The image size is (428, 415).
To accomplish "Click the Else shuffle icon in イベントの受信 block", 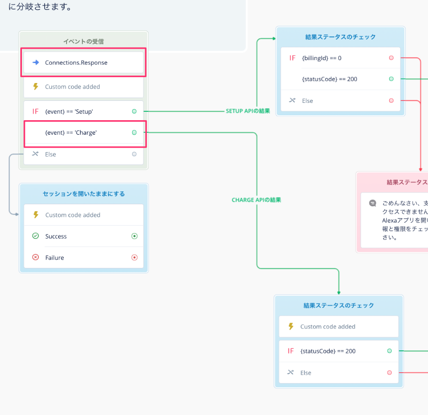I will tap(35, 154).
